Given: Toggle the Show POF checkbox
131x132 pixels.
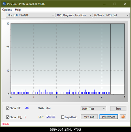Looking at the screenshot, I should point(8,117).
